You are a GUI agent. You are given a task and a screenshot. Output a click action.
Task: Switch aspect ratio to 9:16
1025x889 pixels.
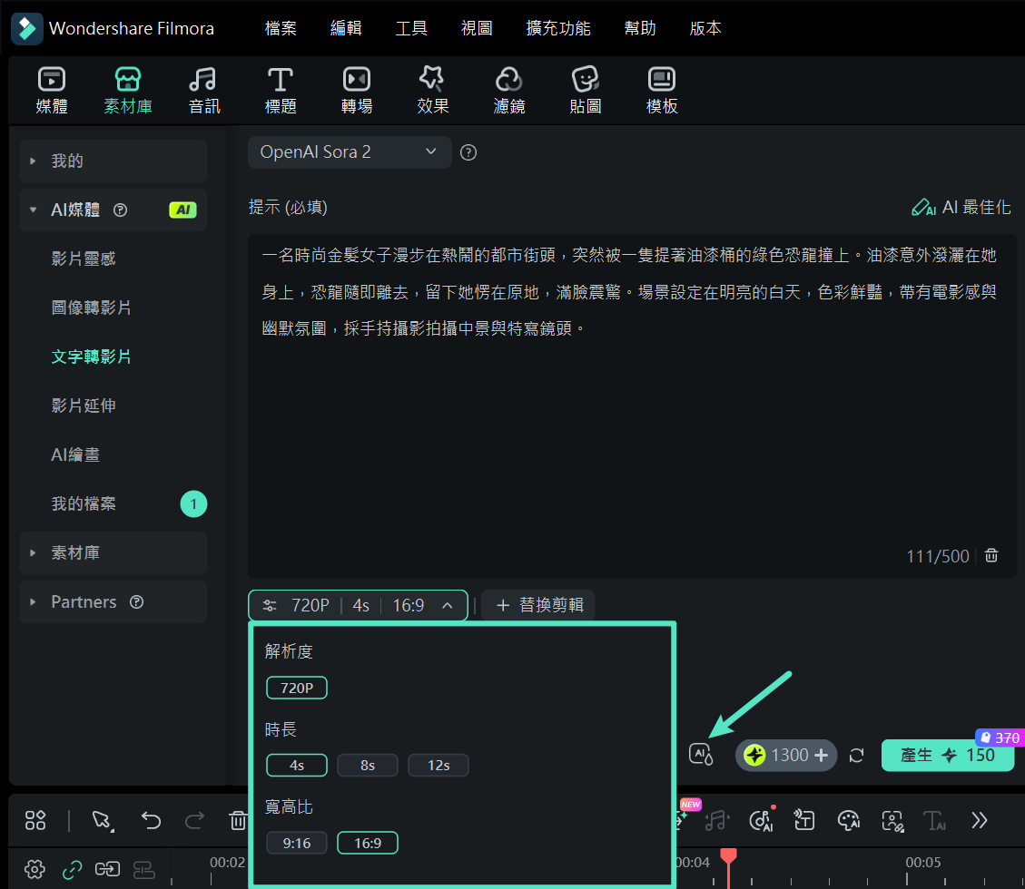coord(296,842)
